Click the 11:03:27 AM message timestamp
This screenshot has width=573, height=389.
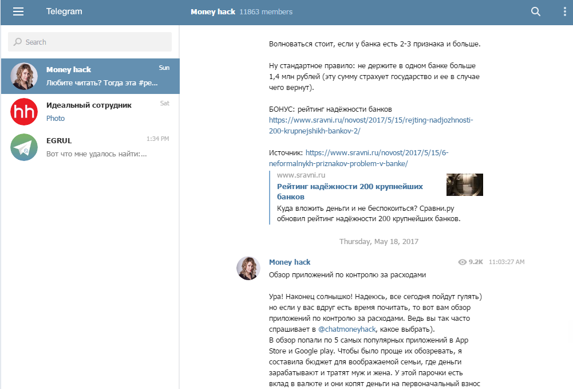(x=507, y=262)
